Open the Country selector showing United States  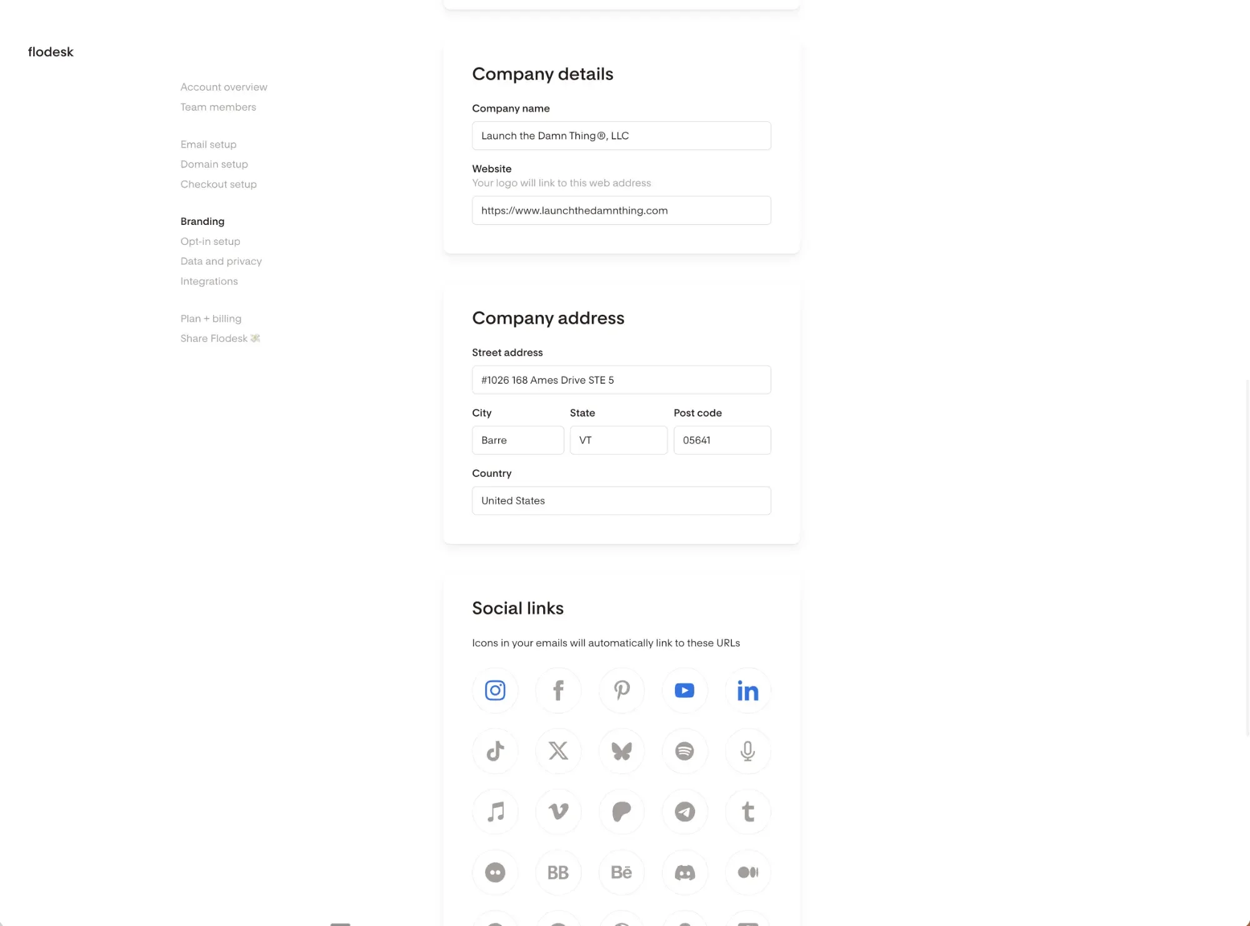(x=621, y=500)
